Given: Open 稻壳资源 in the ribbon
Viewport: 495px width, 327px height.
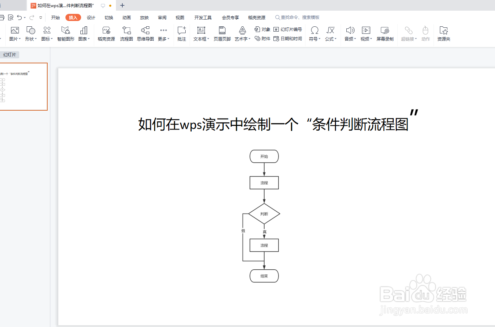Looking at the screenshot, I should coord(106,34).
